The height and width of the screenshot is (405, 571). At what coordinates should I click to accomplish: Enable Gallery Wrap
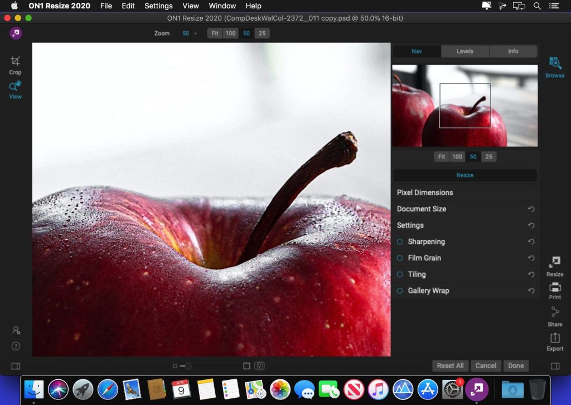(399, 291)
